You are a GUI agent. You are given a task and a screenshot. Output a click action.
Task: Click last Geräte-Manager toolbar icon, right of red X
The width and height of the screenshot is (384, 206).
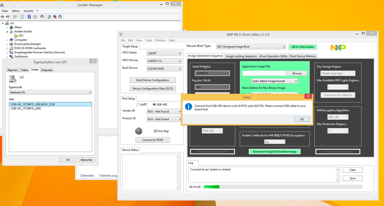coord(60,16)
